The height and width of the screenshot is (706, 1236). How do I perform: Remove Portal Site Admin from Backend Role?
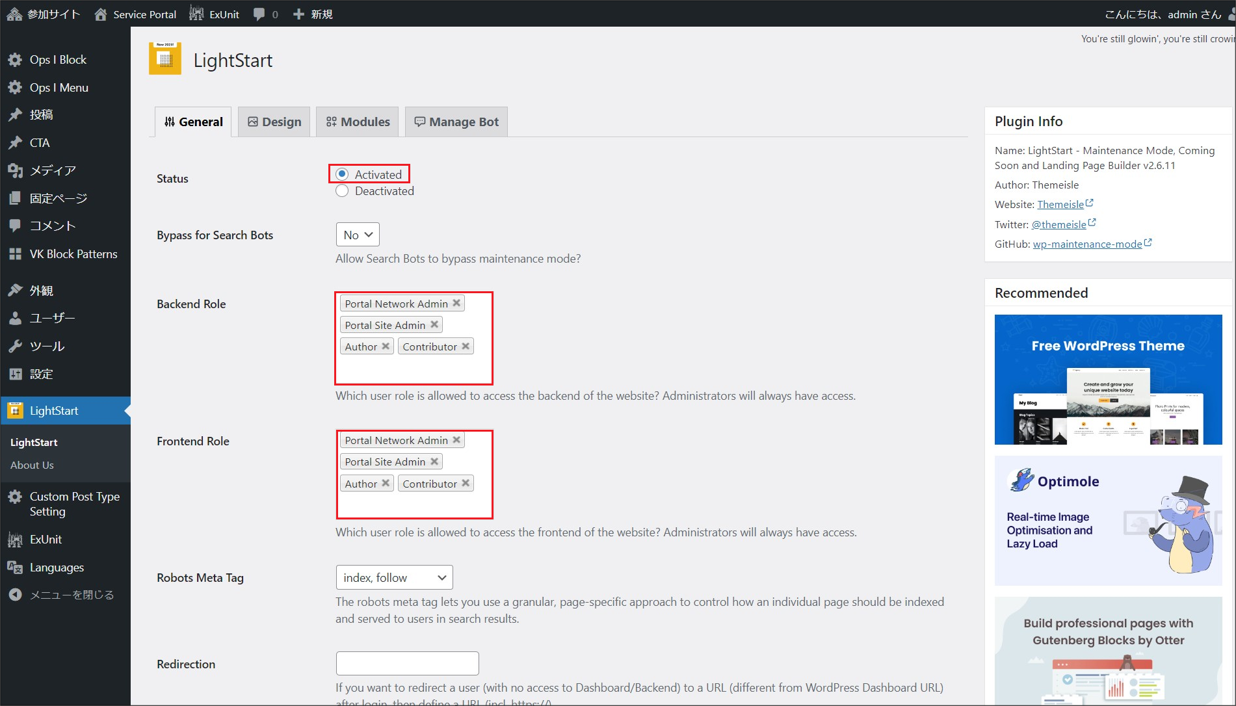tap(434, 324)
